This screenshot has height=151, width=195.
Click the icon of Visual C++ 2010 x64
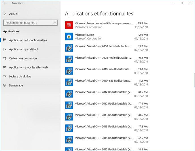pyautogui.click(x=69, y=71)
